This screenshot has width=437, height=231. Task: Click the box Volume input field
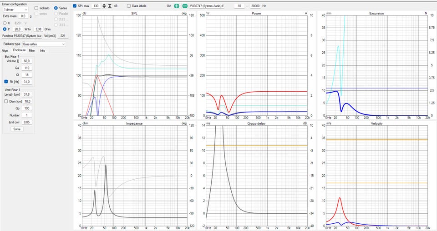point(26,61)
